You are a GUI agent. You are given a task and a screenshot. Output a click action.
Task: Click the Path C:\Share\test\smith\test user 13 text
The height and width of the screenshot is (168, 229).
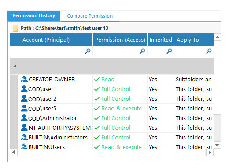coord(64,28)
